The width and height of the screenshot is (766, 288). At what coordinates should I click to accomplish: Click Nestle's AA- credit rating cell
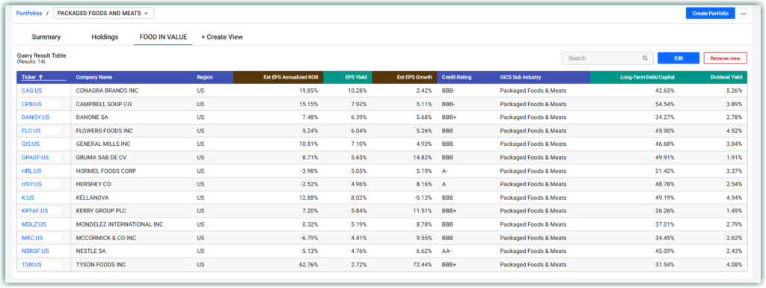point(447,251)
